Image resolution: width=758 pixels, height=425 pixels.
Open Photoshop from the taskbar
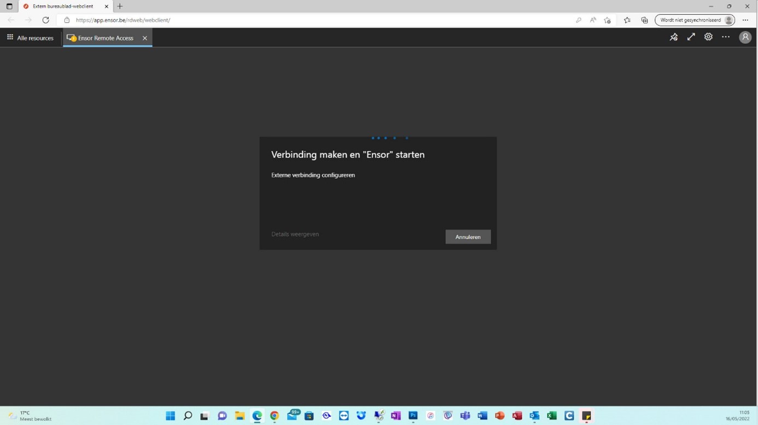[x=413, y=416]
